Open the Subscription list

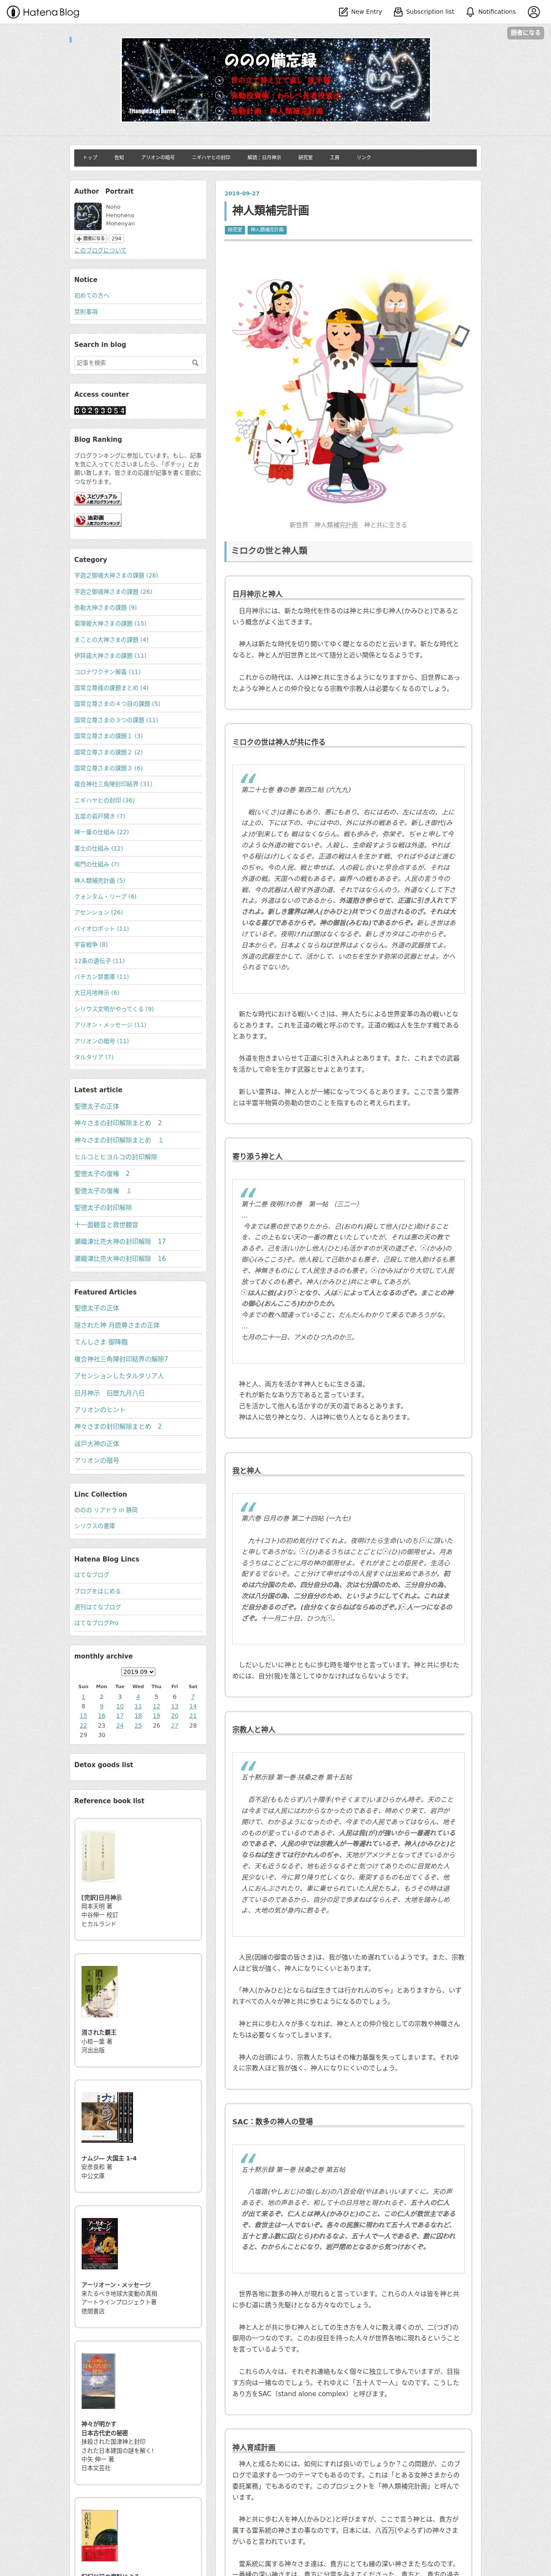(x=423, y=12)
